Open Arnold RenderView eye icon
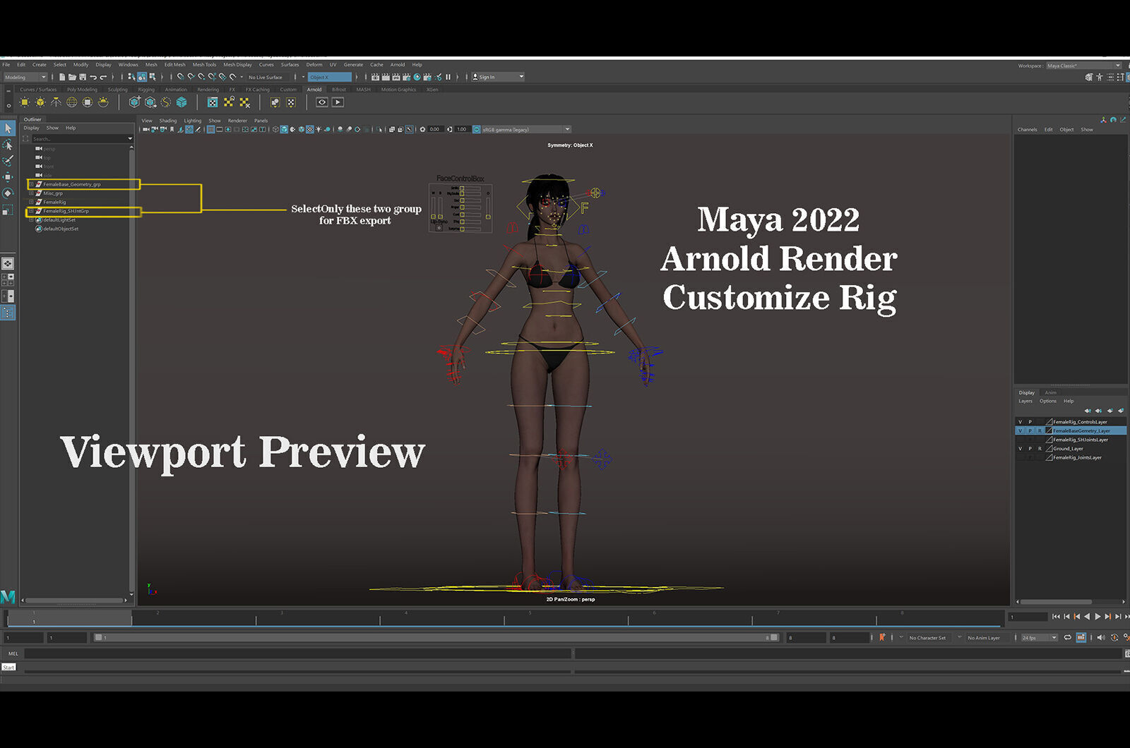Image resolution: width=1130 pixels, height=748 pixels. coord(322,102)
